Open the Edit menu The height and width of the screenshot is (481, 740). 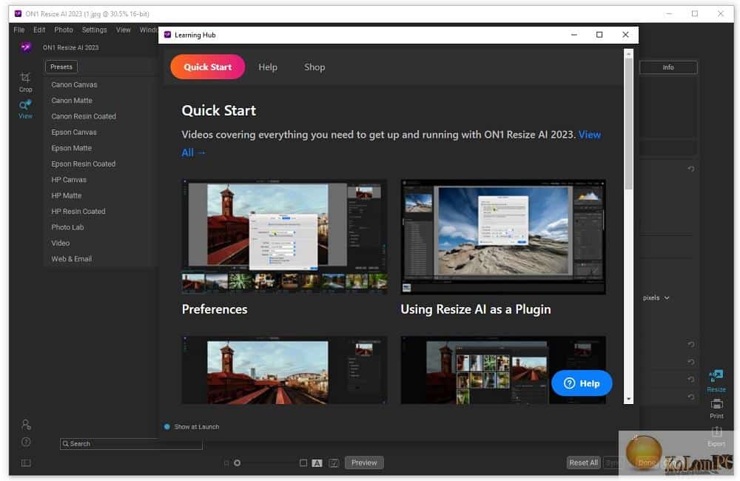pos(39,30)
